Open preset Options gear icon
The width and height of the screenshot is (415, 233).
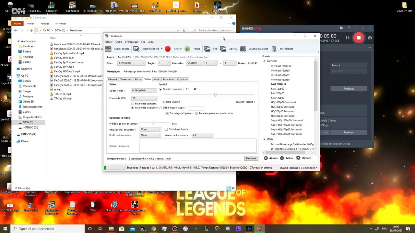click(x=298, y=158)
